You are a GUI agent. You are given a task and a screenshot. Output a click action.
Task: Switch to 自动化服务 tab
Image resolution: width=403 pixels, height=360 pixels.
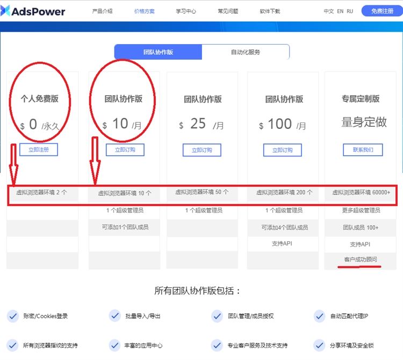[x=246, y=52]
